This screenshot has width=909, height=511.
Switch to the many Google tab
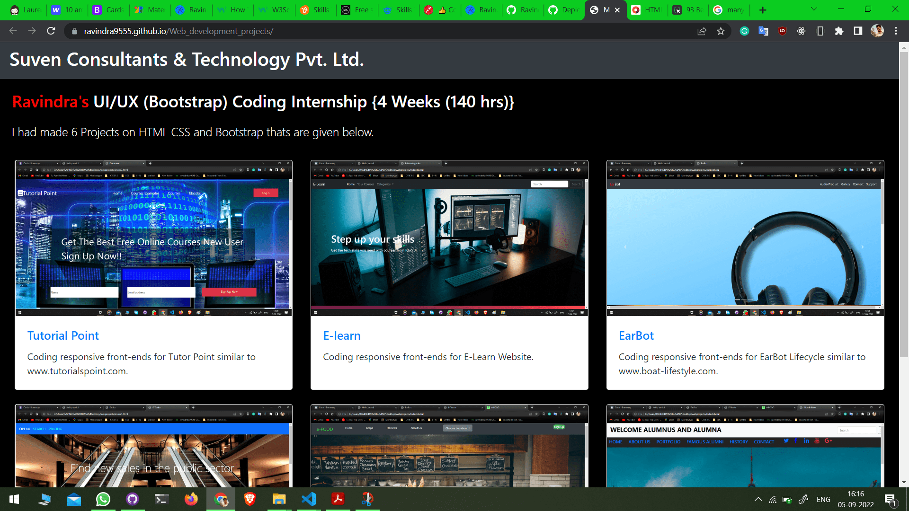tap(730, 10)
